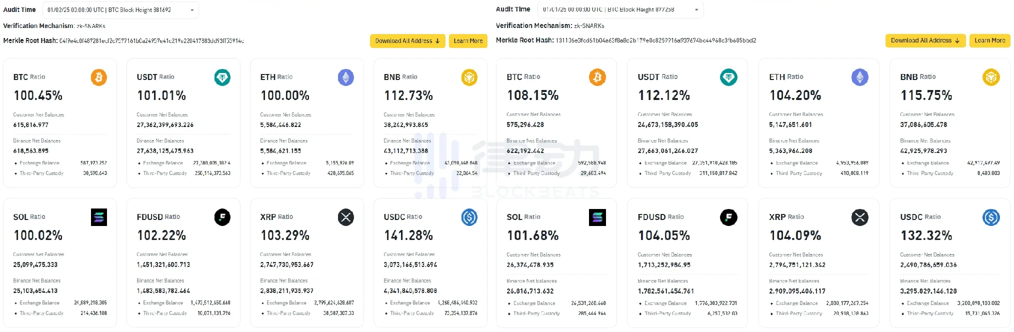
Task: Click the Bitcoin icon in right BTC Ratio card
Action: click(x=597, y=77)
